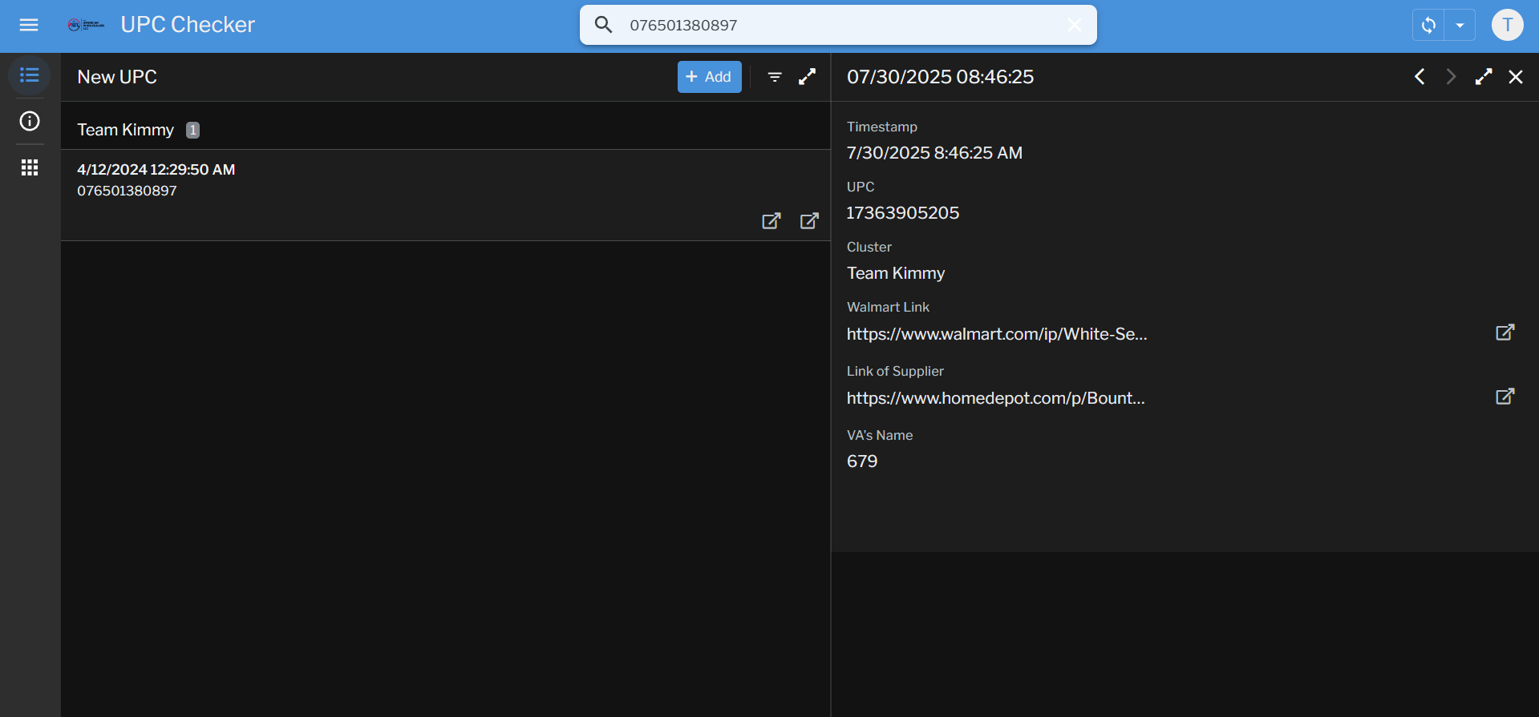Image resolution: width=1539 pixels, height=717 pixels.
Task: Expand the New UPC list panel
Action: coord(808,77)
